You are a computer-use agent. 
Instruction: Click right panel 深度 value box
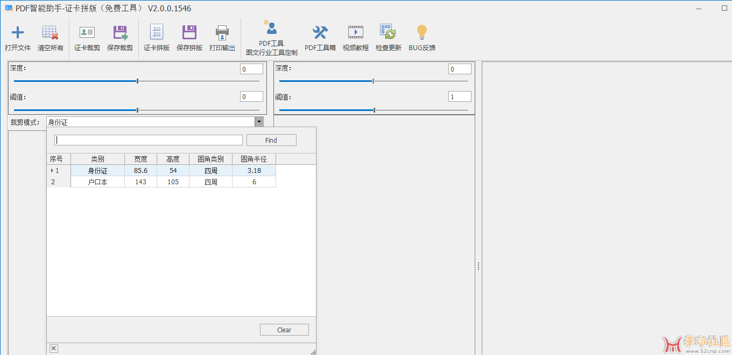tap(460, 69)
